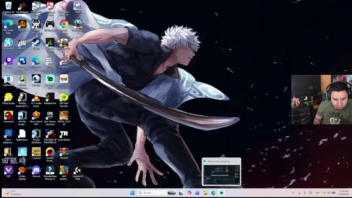Open the Windows Start menu

pos(132,193)
